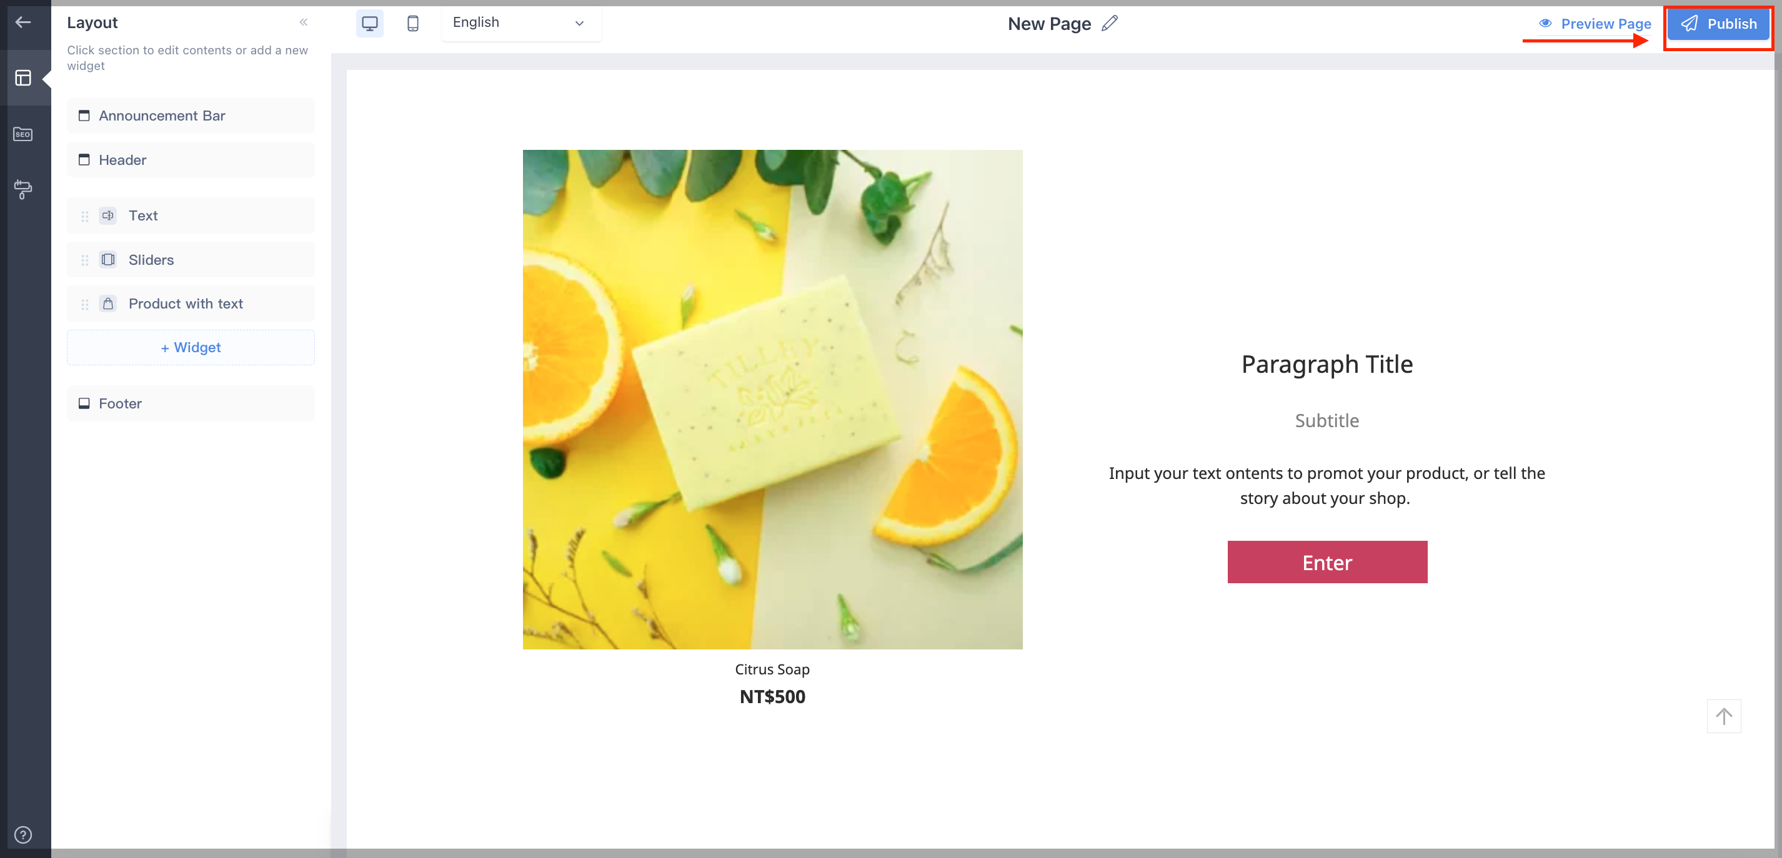Open the theme paint roller icon
Viewport: 1782px width, 858px height.
23,189
